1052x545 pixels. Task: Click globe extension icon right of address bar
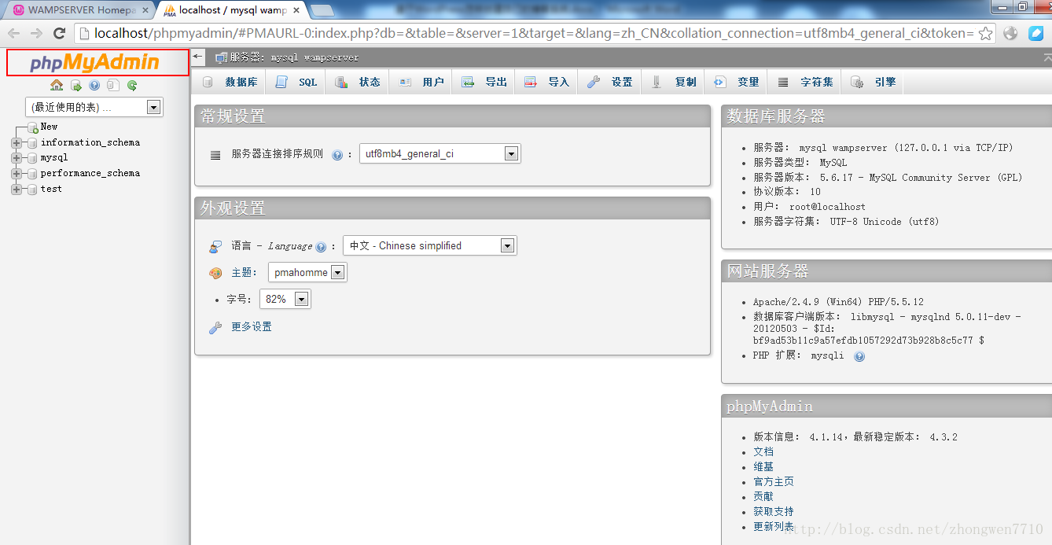coord(1011,33)
